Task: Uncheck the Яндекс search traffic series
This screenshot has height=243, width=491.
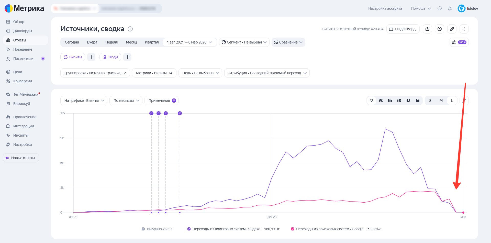Action: pos(189,229)
